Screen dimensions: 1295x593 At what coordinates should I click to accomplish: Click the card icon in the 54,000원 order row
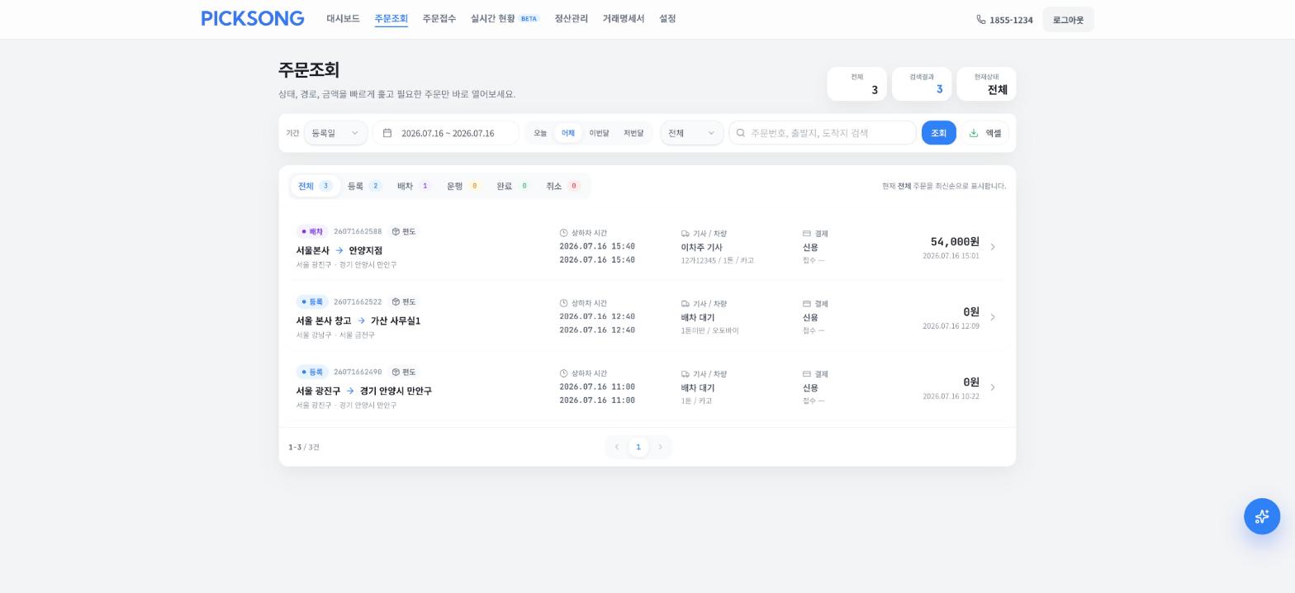tap(807, 234)
